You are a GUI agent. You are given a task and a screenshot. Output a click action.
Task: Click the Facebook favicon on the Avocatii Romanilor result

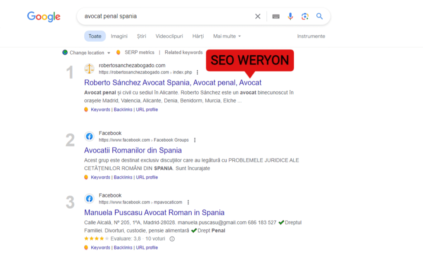coord(90,136)
